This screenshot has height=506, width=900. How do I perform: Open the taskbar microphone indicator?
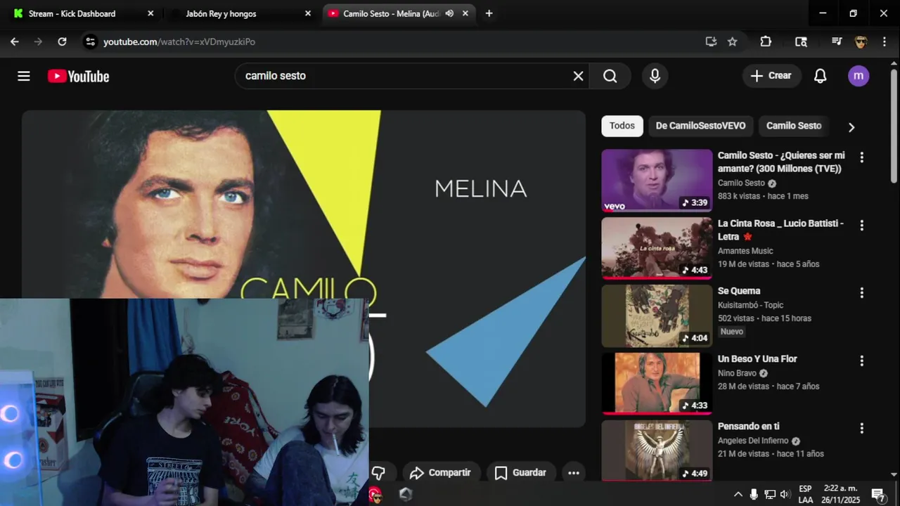(x=754, y=494)
